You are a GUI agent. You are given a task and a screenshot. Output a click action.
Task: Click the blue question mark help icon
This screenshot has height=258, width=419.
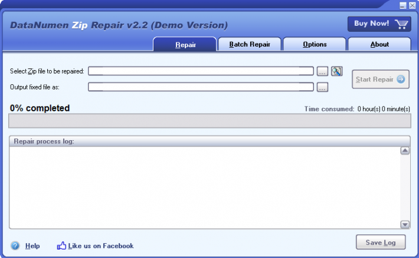15,246
